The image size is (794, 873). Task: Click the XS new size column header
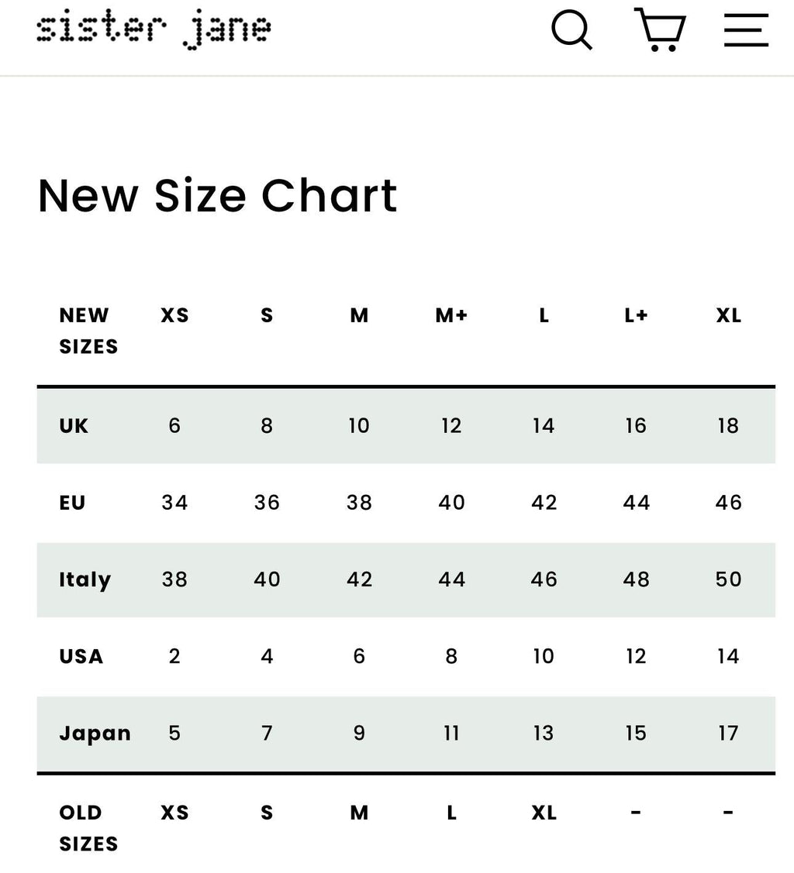pos(174,315)
